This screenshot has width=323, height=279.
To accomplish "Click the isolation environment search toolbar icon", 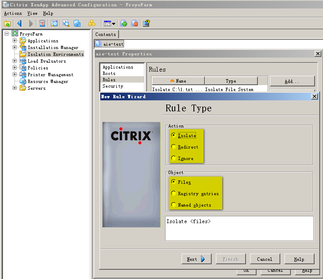I will [54, 23].
